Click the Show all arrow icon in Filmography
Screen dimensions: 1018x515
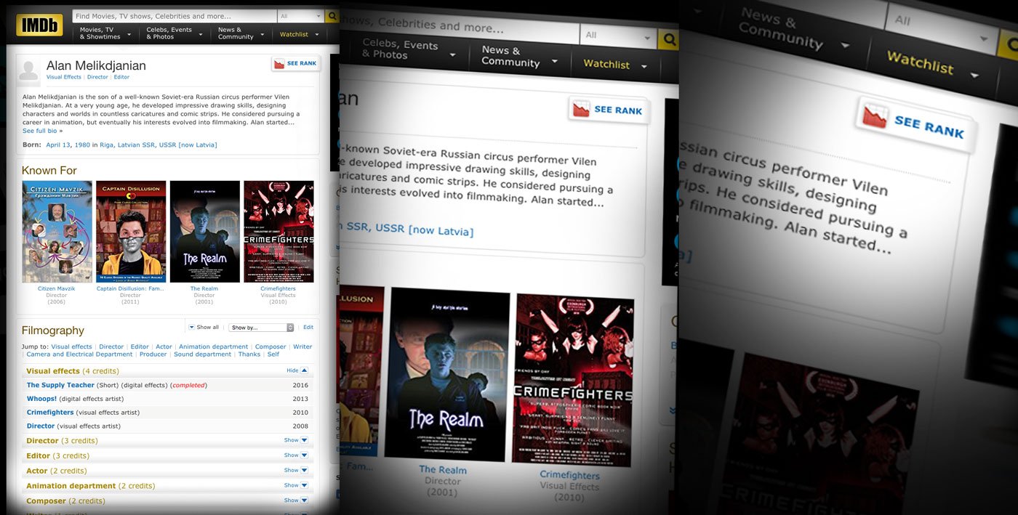click(191, 327)
